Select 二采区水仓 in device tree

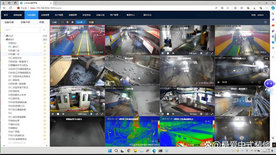[x=16, y=58]
